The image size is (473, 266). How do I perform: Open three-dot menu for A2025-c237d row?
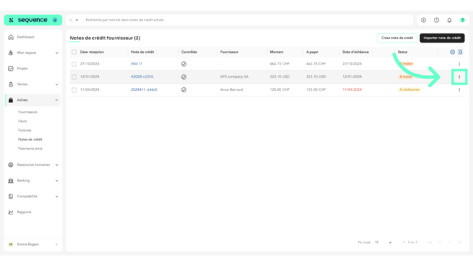459,77
